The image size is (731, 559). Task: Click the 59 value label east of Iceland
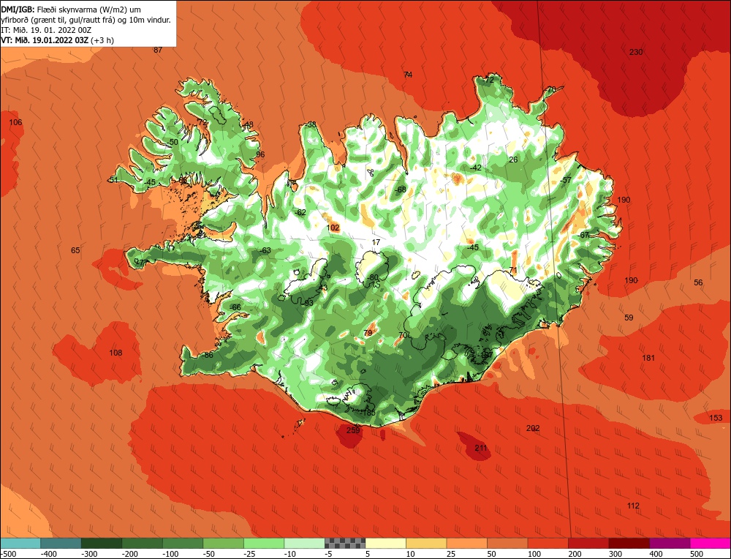point(629,318)
